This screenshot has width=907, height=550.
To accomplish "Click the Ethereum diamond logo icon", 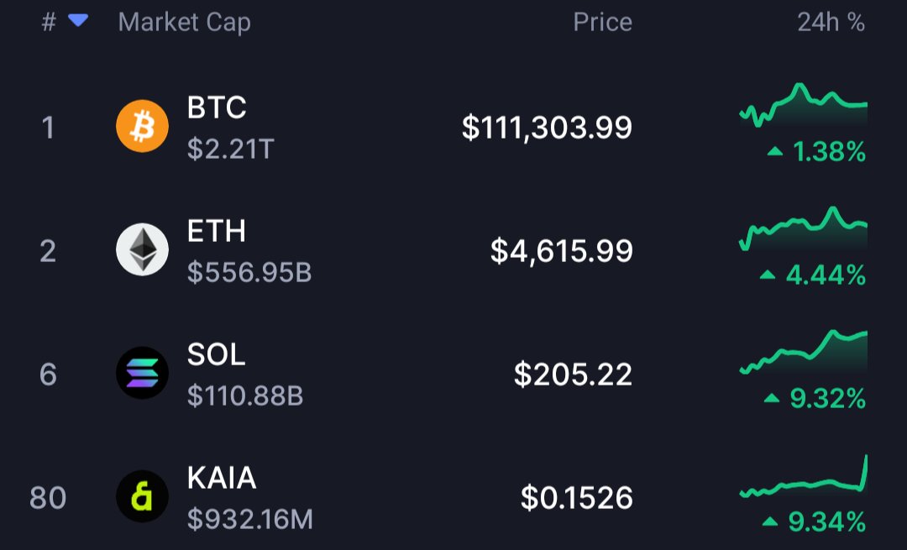I will [x=142, y=249].
